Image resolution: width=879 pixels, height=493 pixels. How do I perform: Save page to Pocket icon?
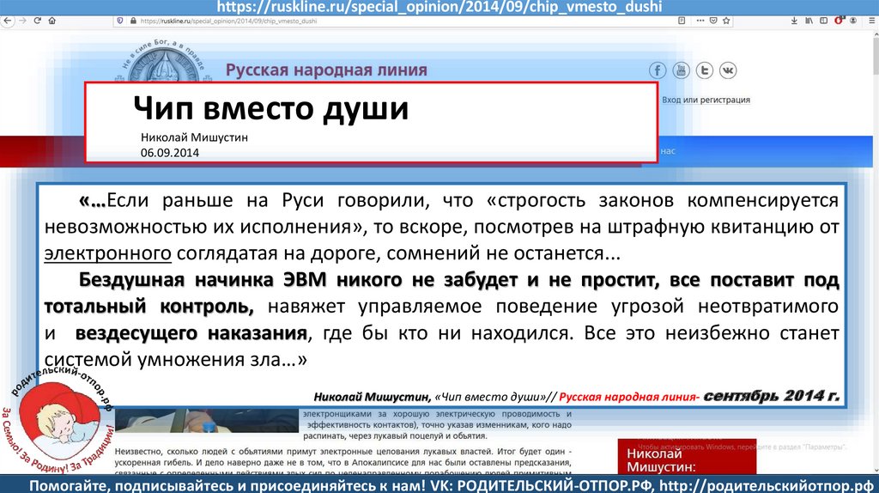coord(713,21)
